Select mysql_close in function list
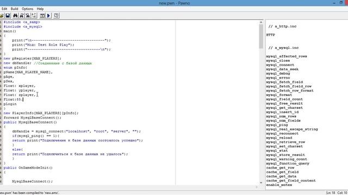This screenshot has height=195, width=348. [x=278, y=61]
